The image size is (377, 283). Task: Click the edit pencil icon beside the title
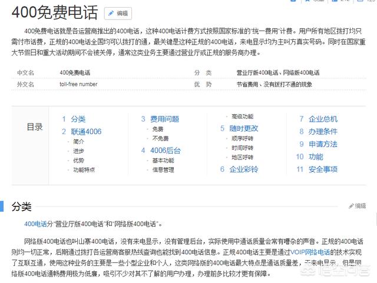point(111,13)
